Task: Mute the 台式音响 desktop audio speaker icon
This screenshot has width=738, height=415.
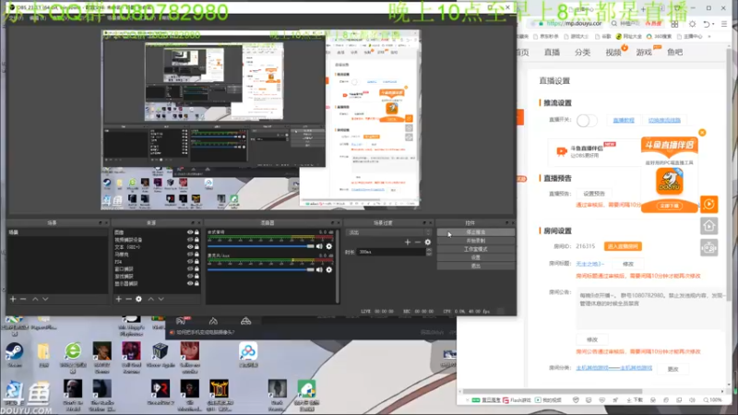Action: [319, 246]
